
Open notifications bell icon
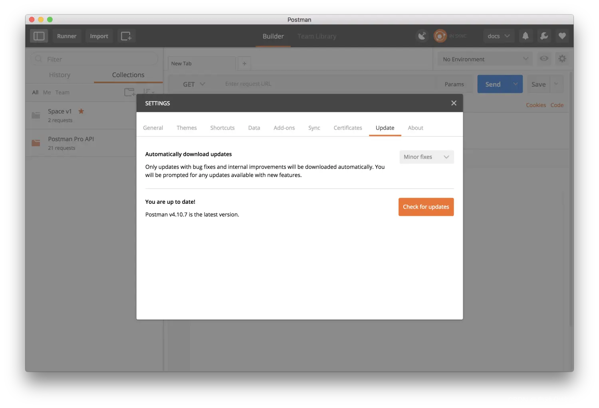pyautogui.click(x=526, y=36)
